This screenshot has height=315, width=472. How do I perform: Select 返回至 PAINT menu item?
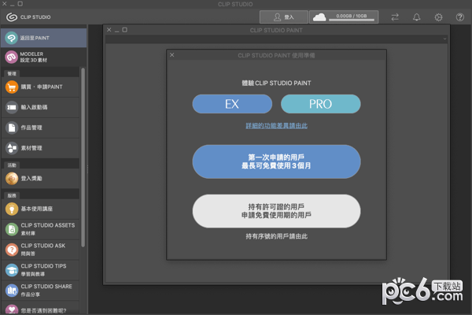(44, 38)
